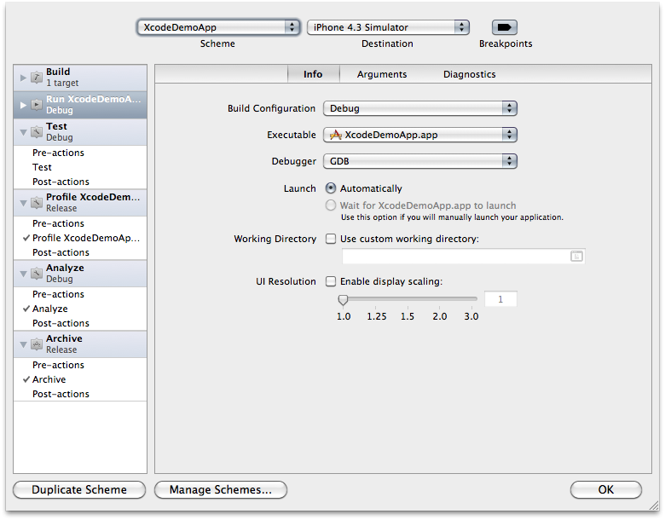Viewport: 665px width, 520px height.
Task: Click the Duplicate Scheme button
Action: pos(79,489)
